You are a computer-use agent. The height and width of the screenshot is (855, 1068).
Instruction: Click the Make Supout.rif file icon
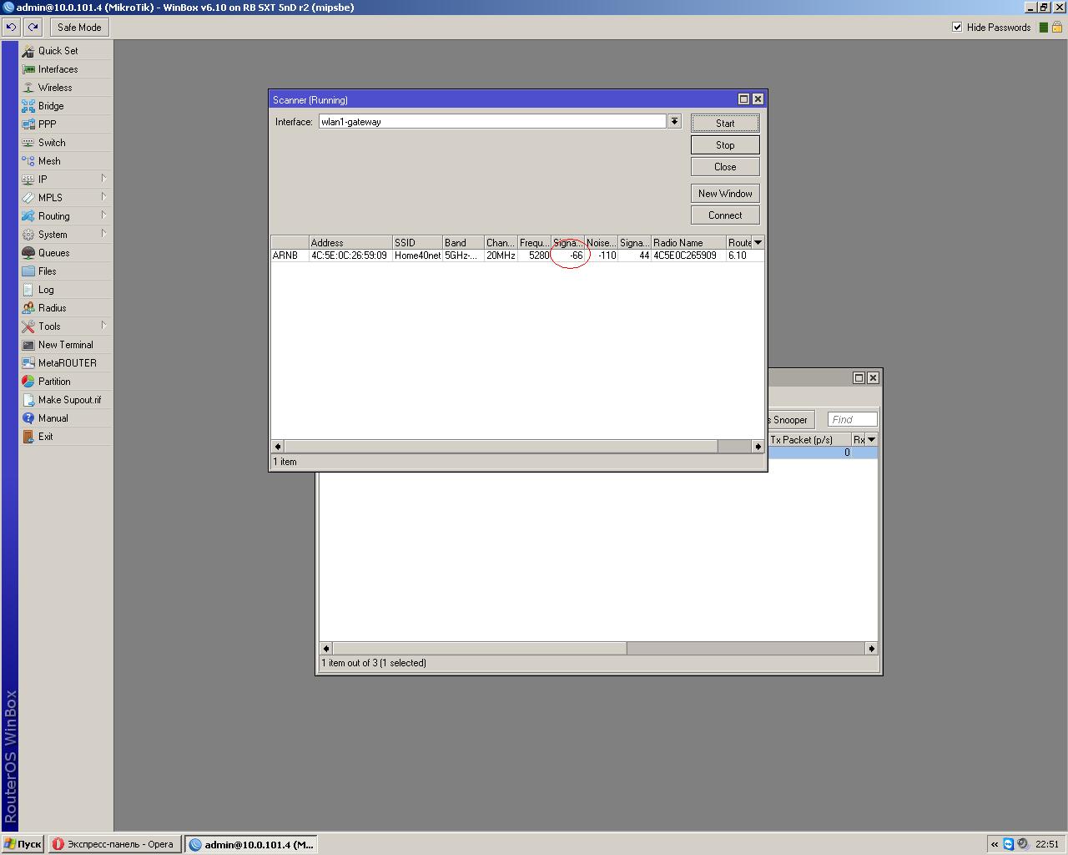click(28, 400)
